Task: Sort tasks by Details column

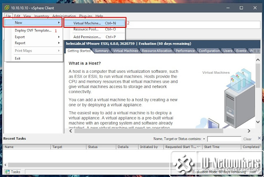Action: click(x=127, y=147)
